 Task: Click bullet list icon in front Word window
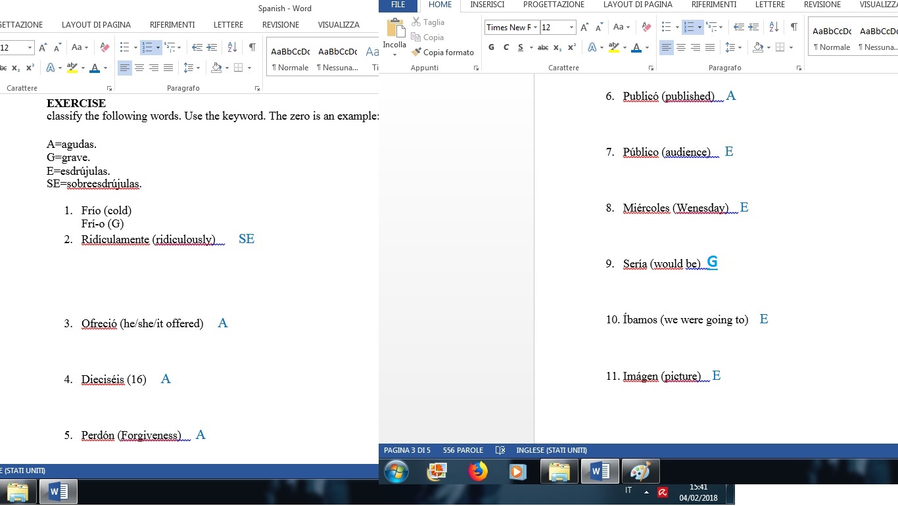[x=666, y=28]
